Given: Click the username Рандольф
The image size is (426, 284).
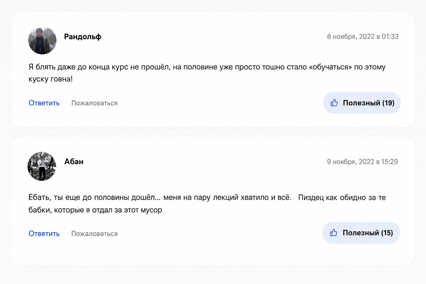Looking at the screenshot, I should [83, 37].
